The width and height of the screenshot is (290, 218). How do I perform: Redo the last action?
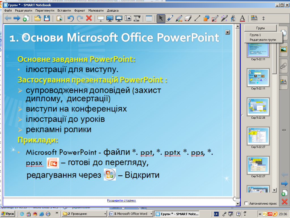tap(80, 18)
